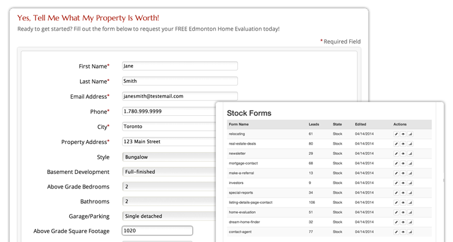The height and width of the screenshot is (242, 453).
Task: Focus the City field containing Toronto
Action: click(169, 126)
